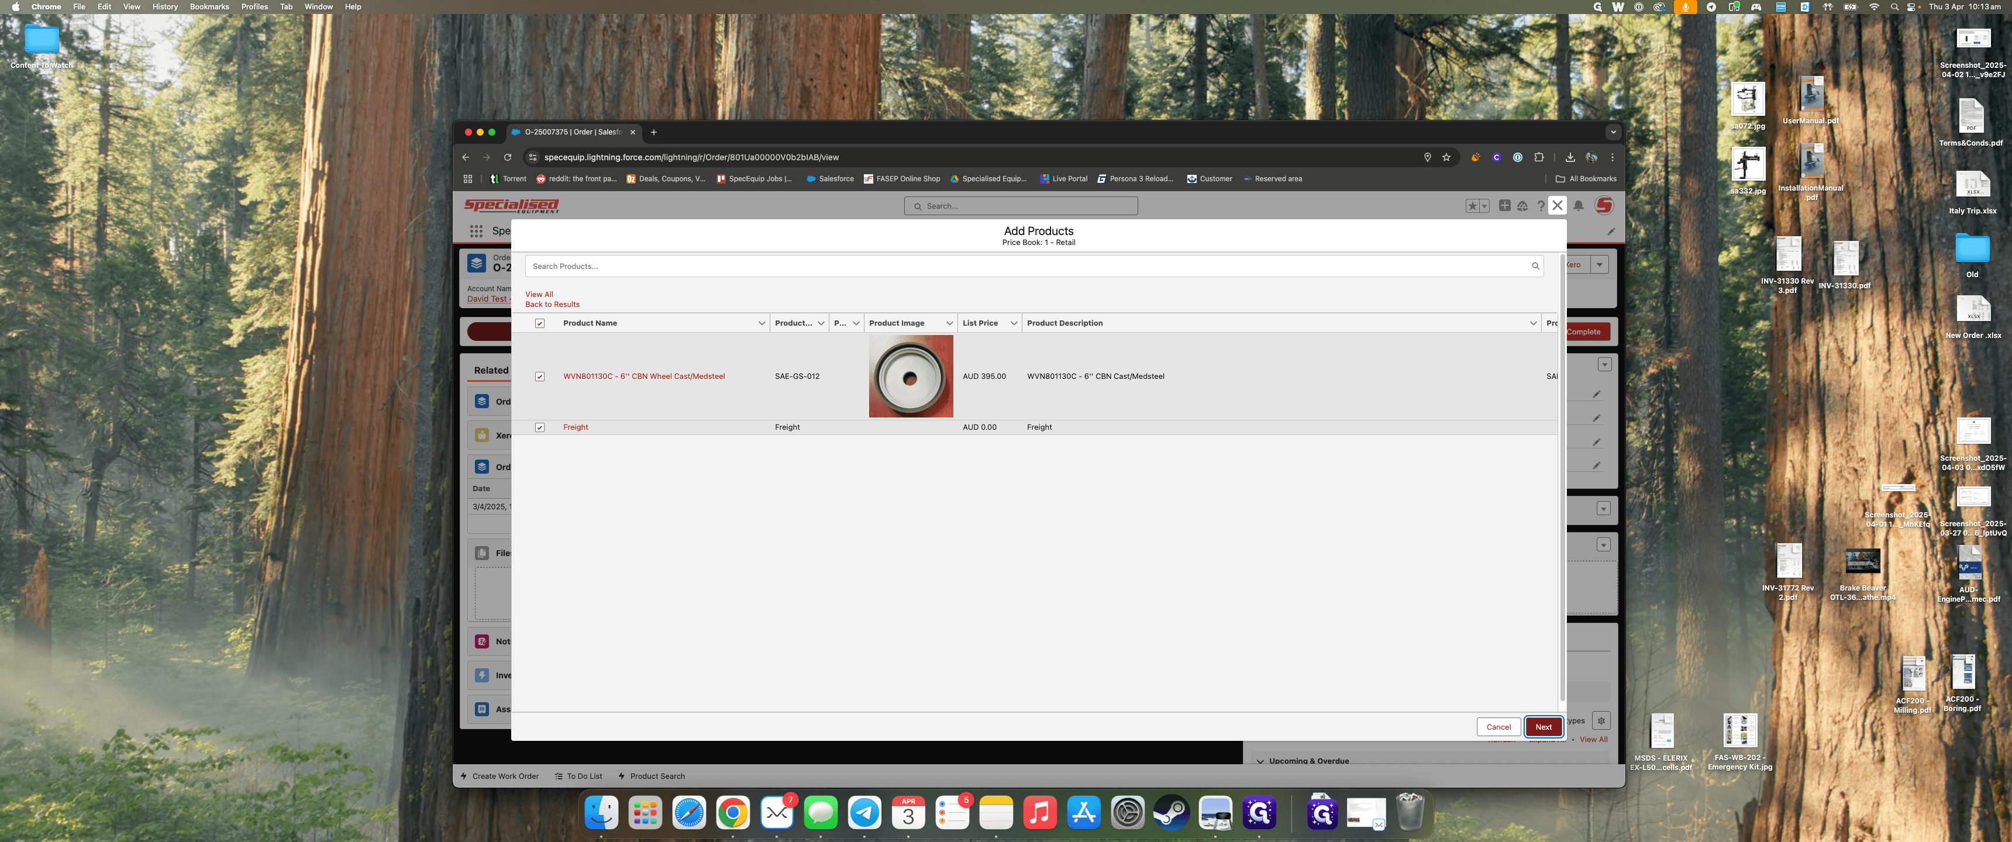2012x842 pixels.
Task: Expand dropdown next to Xero button
Action: [x=1600, y=265]
